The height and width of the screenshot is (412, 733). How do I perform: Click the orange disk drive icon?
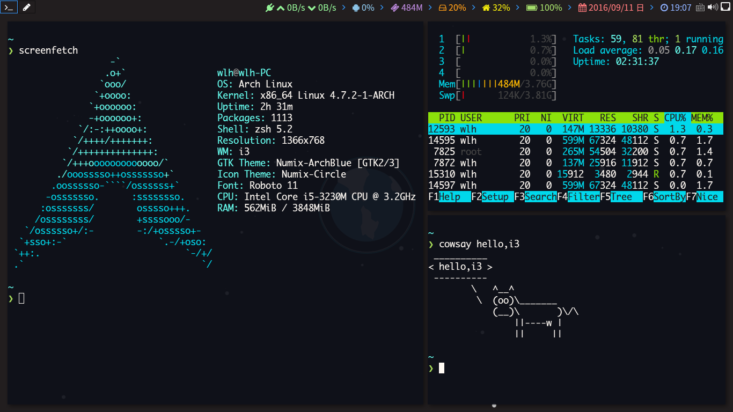click(x=443, y=8)
